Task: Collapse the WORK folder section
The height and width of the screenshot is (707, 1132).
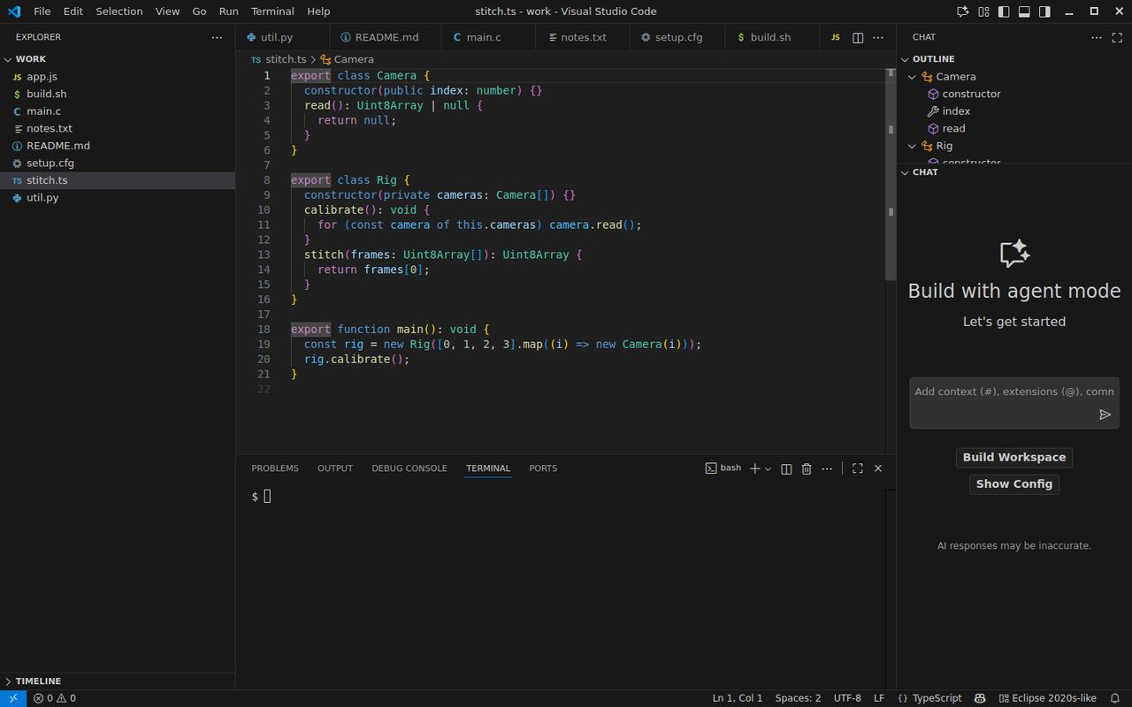Action: coord(118,59)
